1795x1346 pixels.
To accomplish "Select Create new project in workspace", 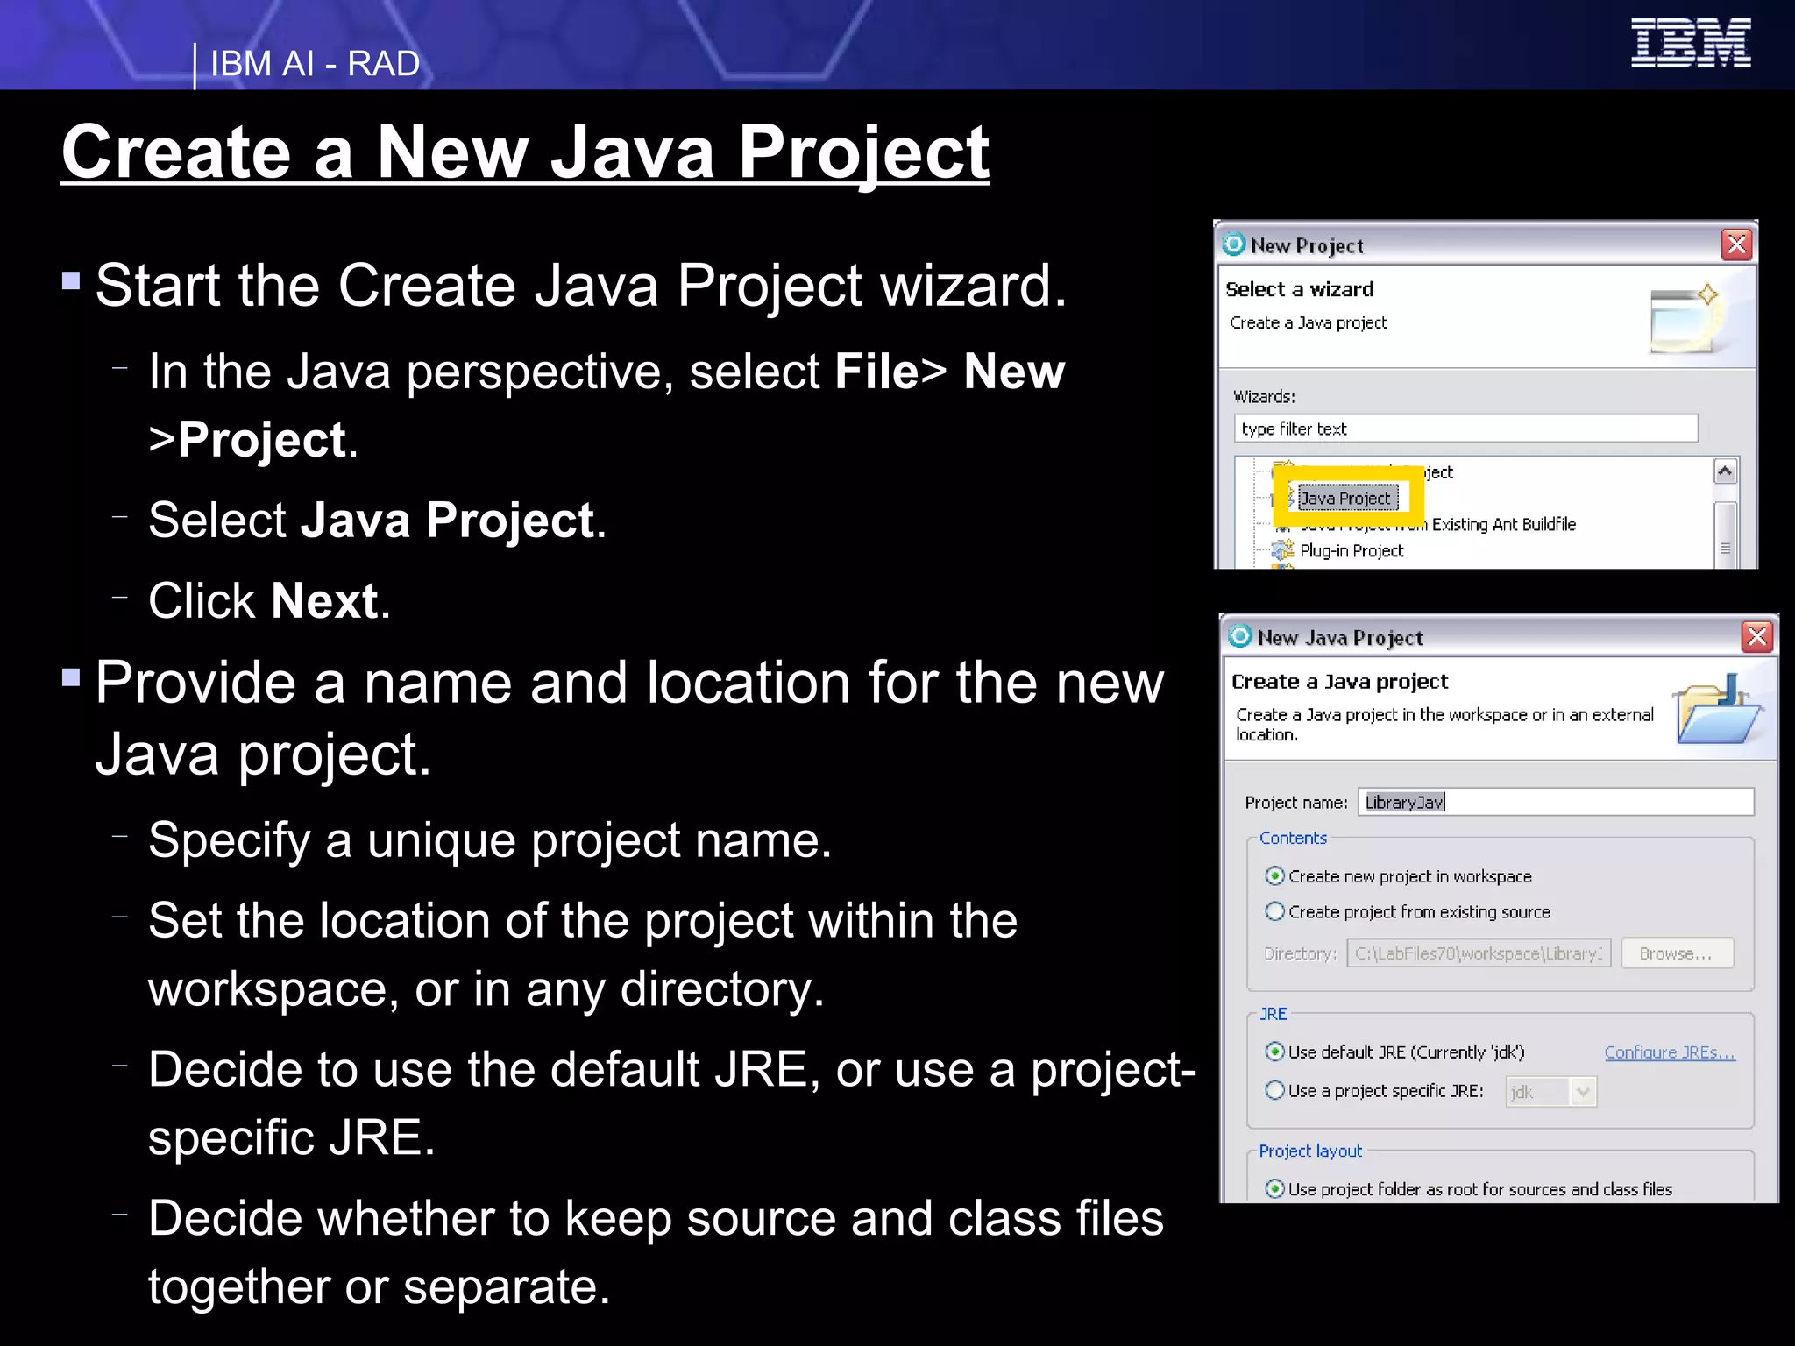I will (1398, 876).
